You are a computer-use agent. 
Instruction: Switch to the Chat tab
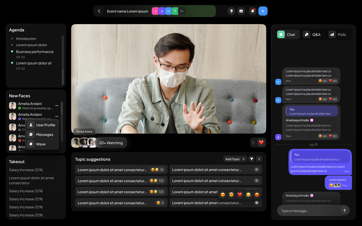(288, 35)
